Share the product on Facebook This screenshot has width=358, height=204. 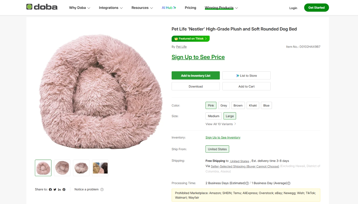point(50,189)
